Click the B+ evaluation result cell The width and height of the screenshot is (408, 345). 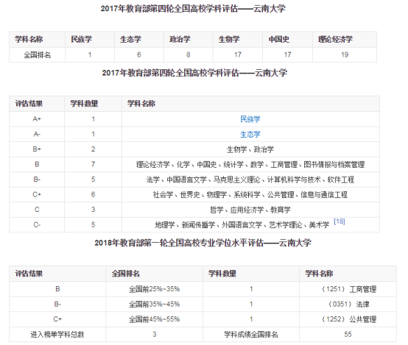click(37, 149)
